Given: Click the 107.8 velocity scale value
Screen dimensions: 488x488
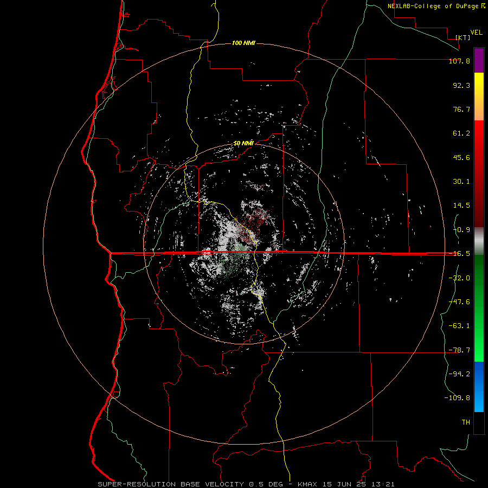Looking at the screenshot, I should tap(459, 61).
